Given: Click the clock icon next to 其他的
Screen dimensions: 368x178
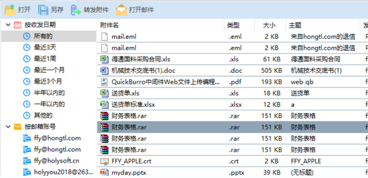Looking at the screenshot, I should (27, 116).
